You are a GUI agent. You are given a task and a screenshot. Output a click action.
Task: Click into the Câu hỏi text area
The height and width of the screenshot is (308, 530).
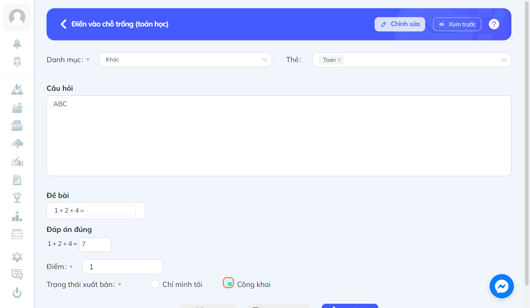click(x=279, y=136)
